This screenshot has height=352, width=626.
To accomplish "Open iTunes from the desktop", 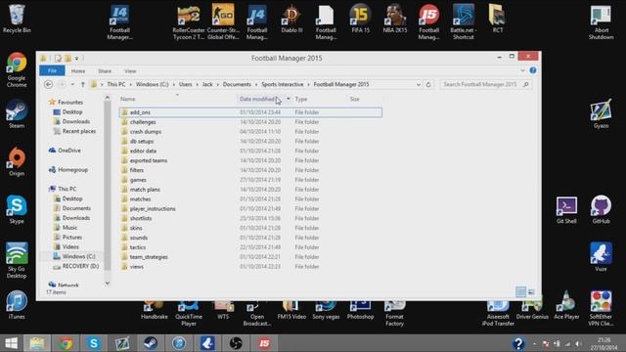I will point(17,305).
